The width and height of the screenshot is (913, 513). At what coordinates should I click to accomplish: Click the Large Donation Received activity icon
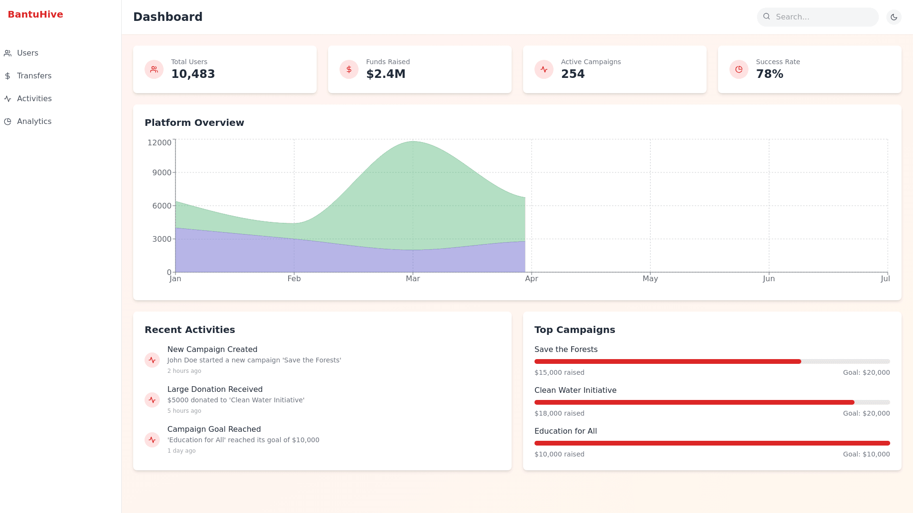pyautogui.click(x=152, y=400)
